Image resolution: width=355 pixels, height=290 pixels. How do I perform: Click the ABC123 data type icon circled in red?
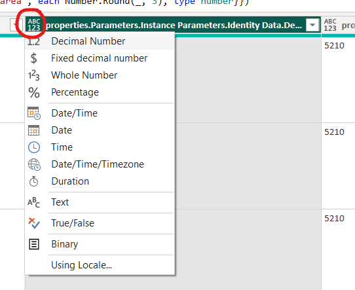point(34,25)
